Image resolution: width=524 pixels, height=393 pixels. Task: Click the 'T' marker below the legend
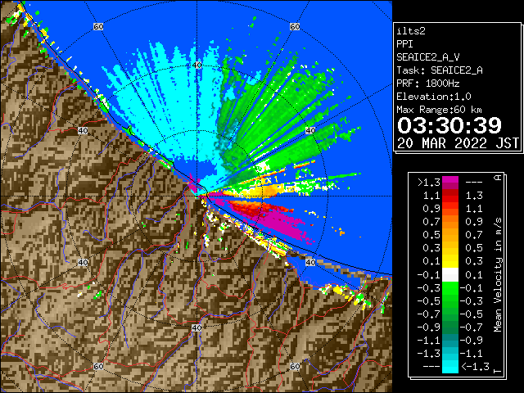[498, 371]
